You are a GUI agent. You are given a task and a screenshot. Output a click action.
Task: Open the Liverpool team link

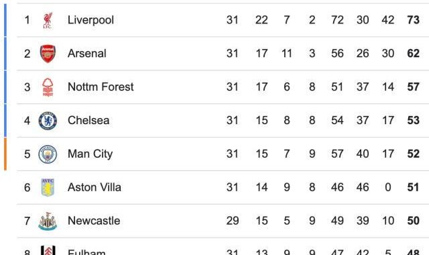(90, 20)
